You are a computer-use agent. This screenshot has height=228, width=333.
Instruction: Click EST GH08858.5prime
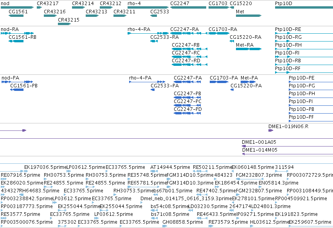[x=165, y=226]
